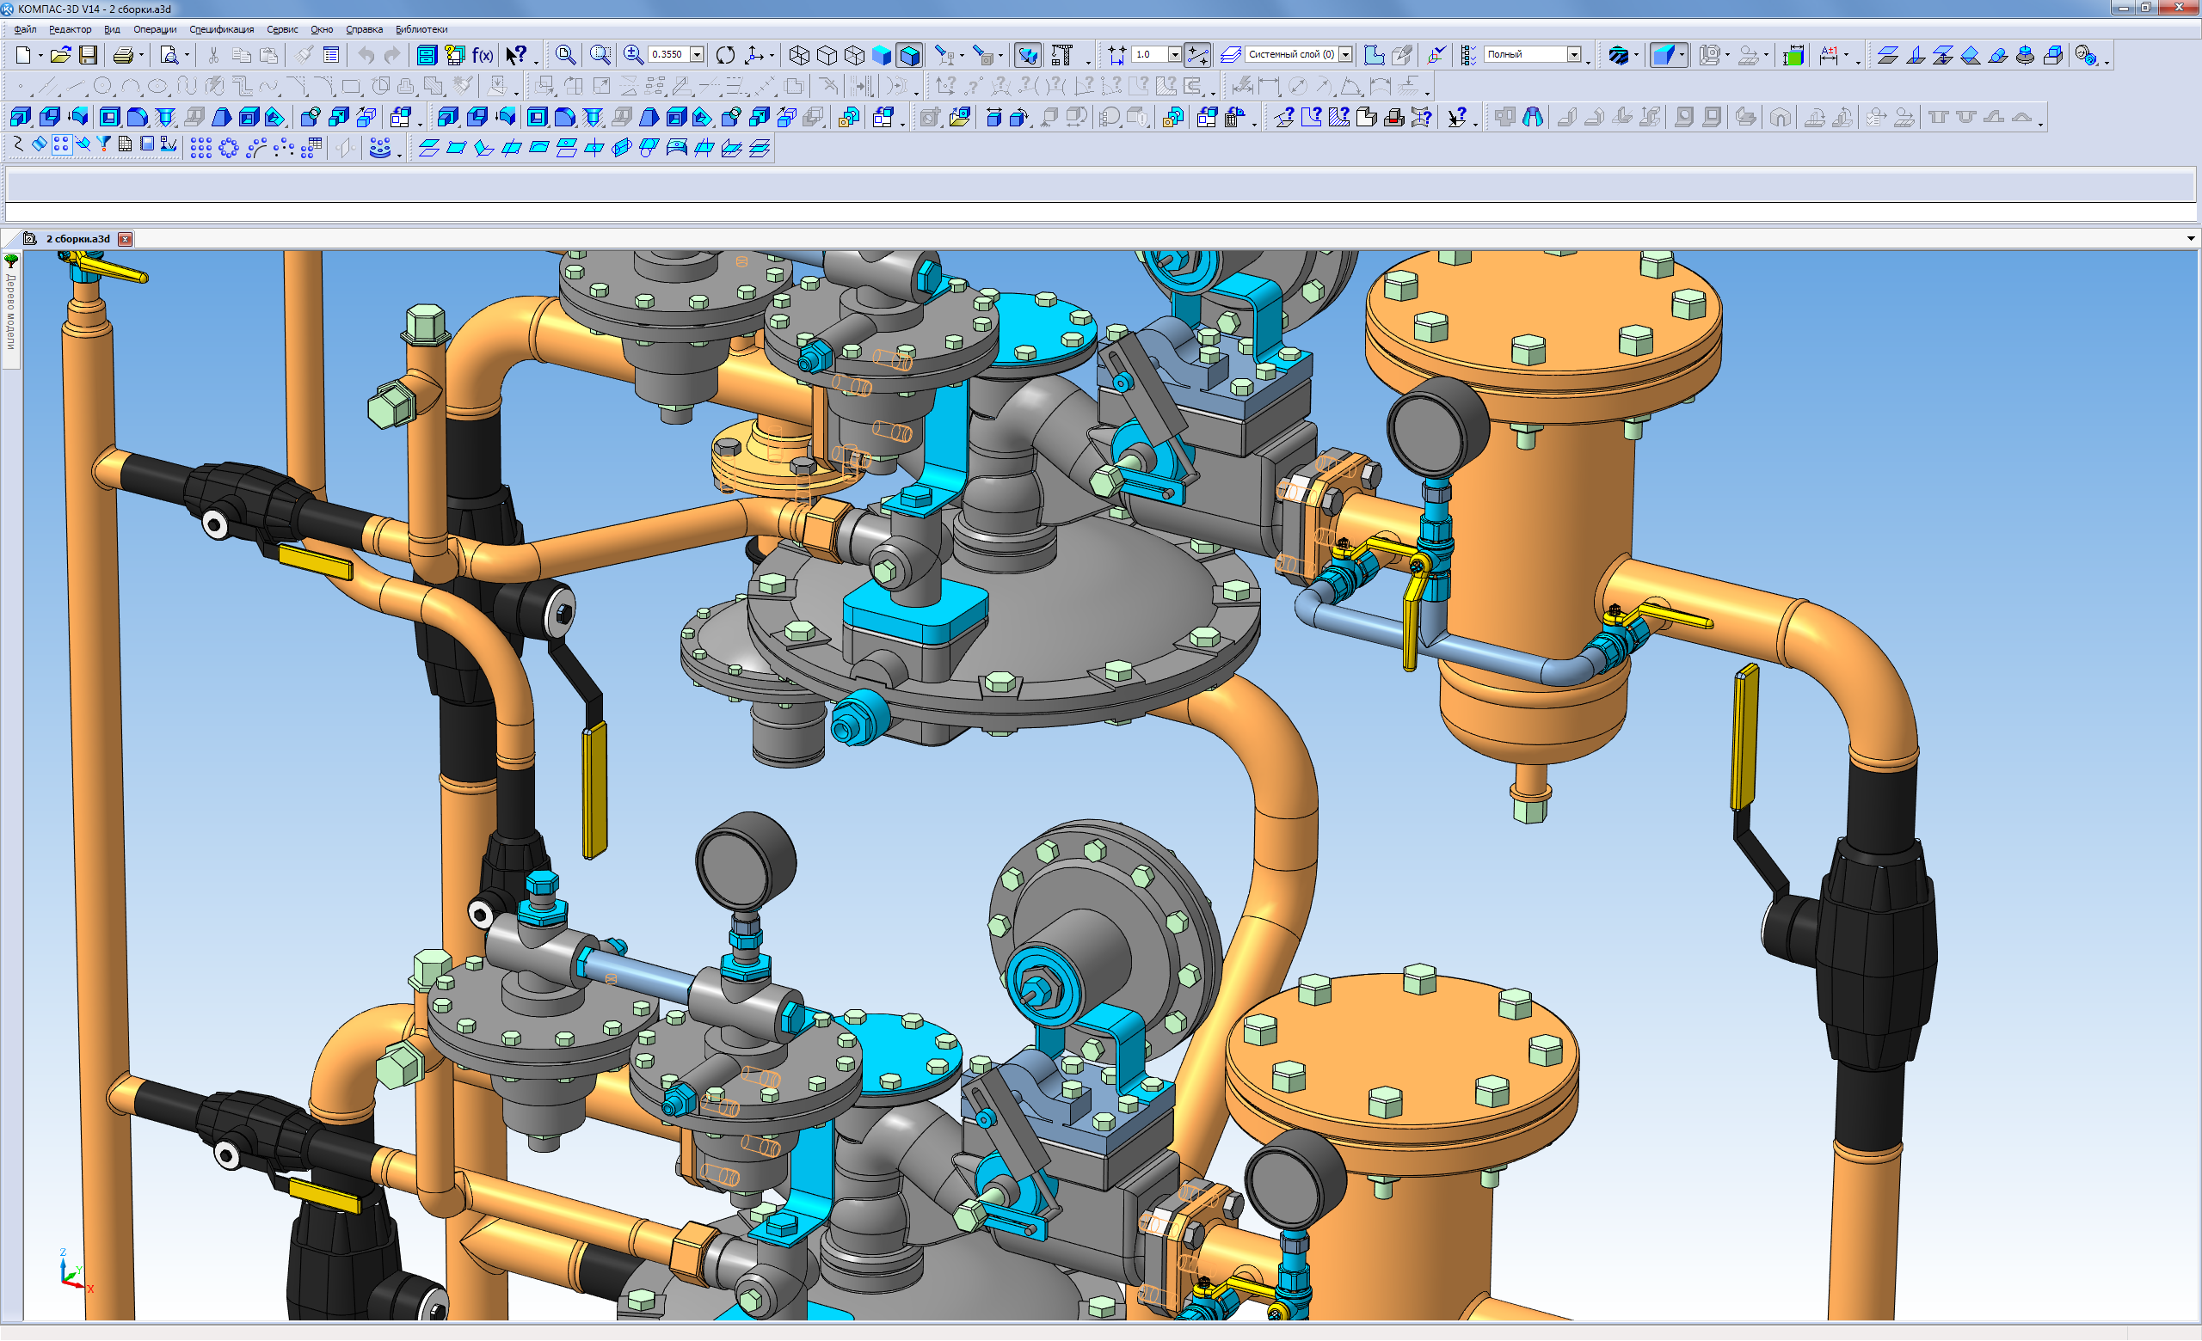The height and width of the screenshot is (1341, 2202).
Task: Select the Wireframe display mode icon
Action: coord(799,55)
